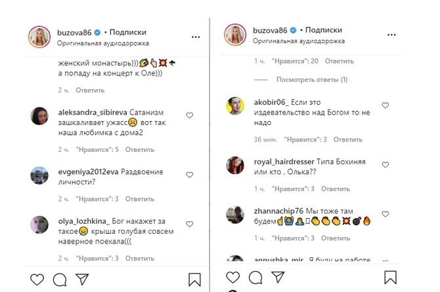The height and width of the screenshot is (292, 440).
Task: Like aleksandra_sibireva's comment
Action: (x=190, y=115)
